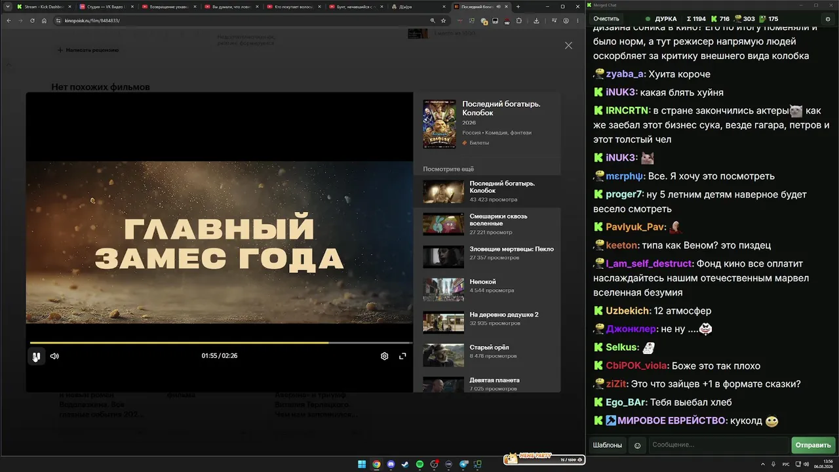Close the trailer overlay with the X

coord(568,45)
